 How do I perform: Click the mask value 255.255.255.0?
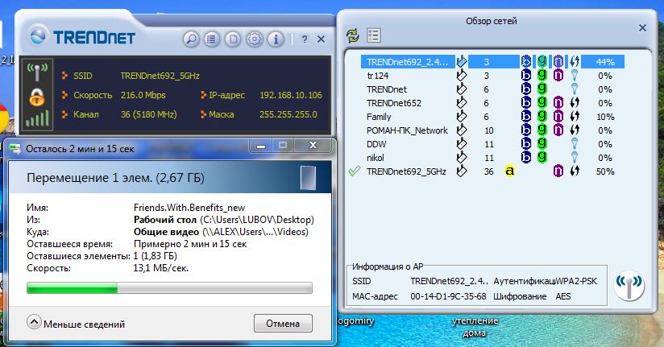click(288, 114)
